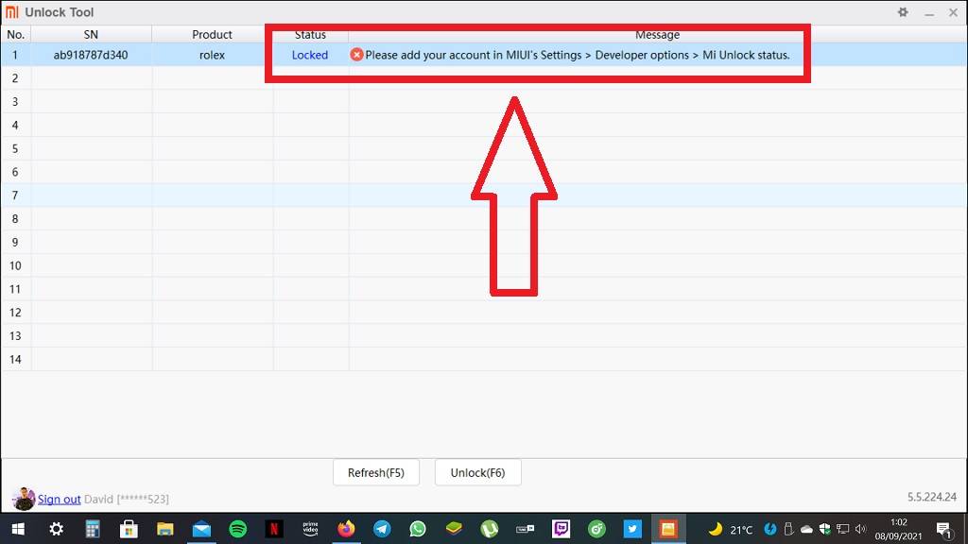Select row number 14

pos(484,359)
